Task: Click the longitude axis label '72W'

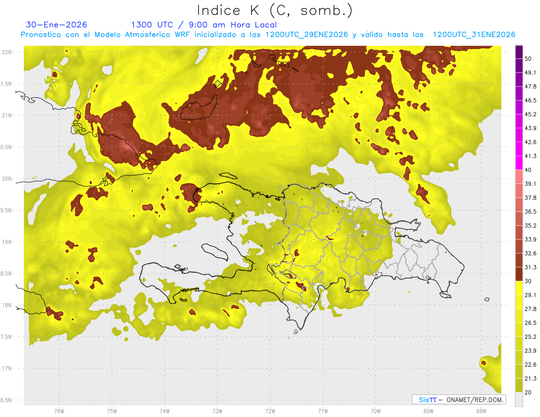Action: click(270, 411)
